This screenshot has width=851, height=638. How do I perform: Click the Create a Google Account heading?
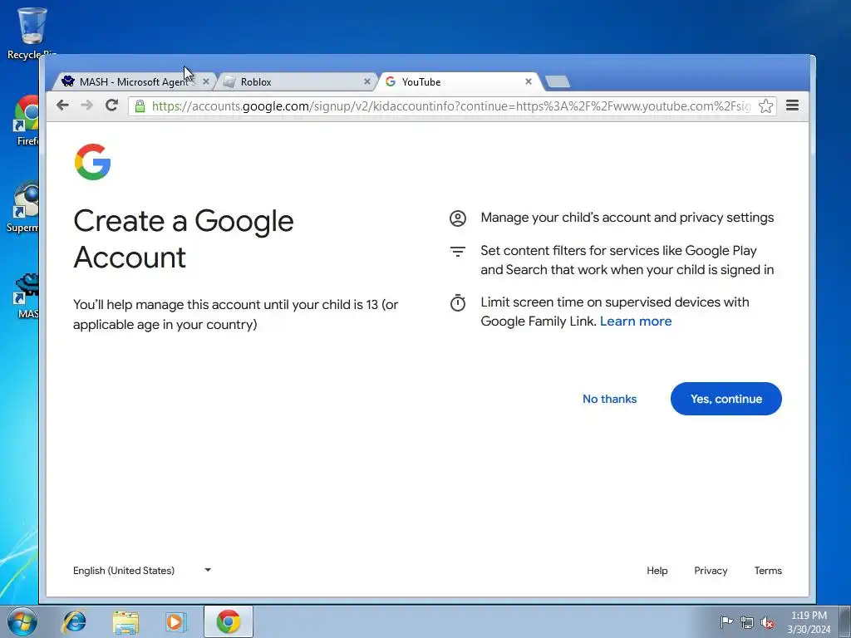tap(184, 238)
